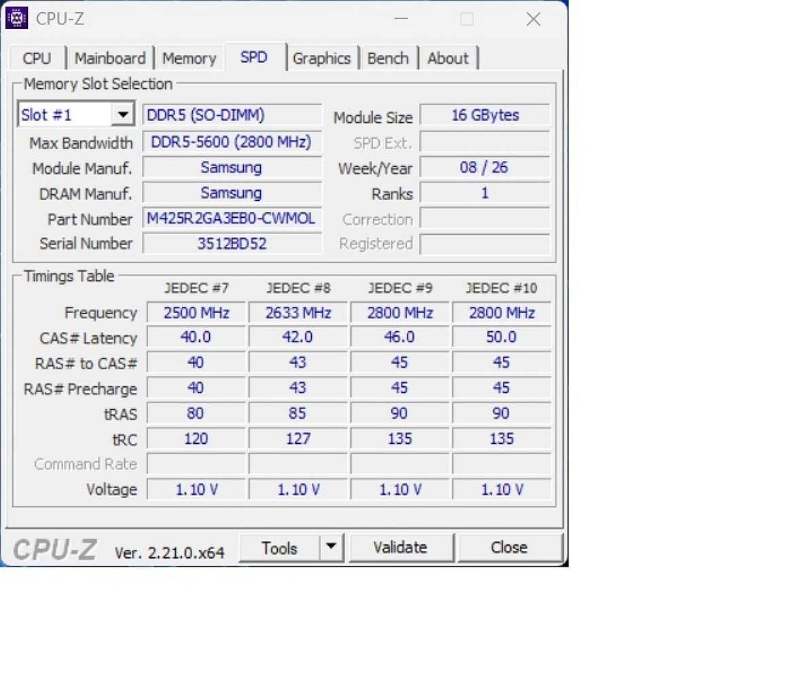Click part number M425R2GA3EB0-CWMOL

coord(232,219)
